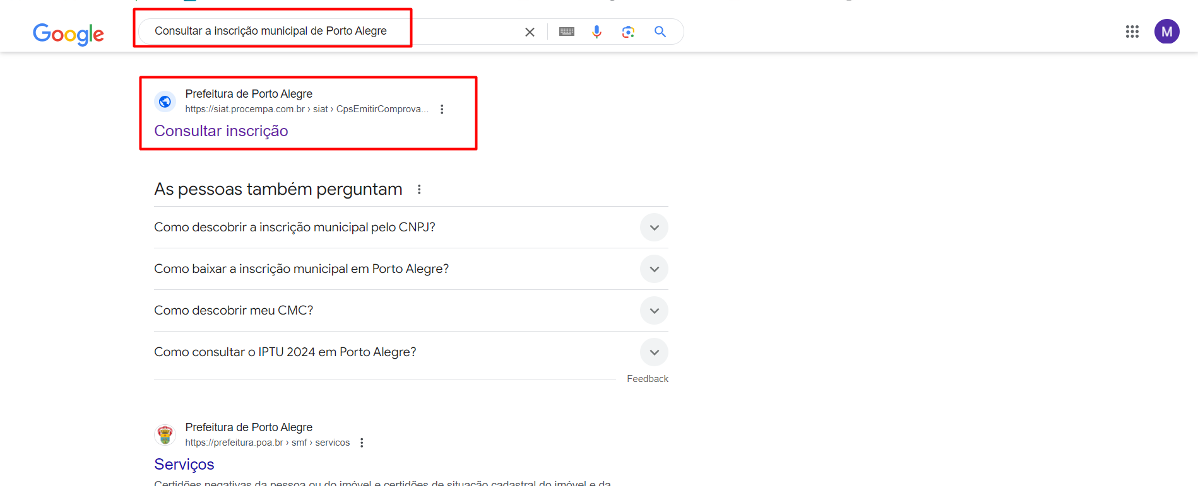The height and width of the screenshot is (486, 1198).
Task: Search by image with Google Lens icon
Action: point(628,32)
